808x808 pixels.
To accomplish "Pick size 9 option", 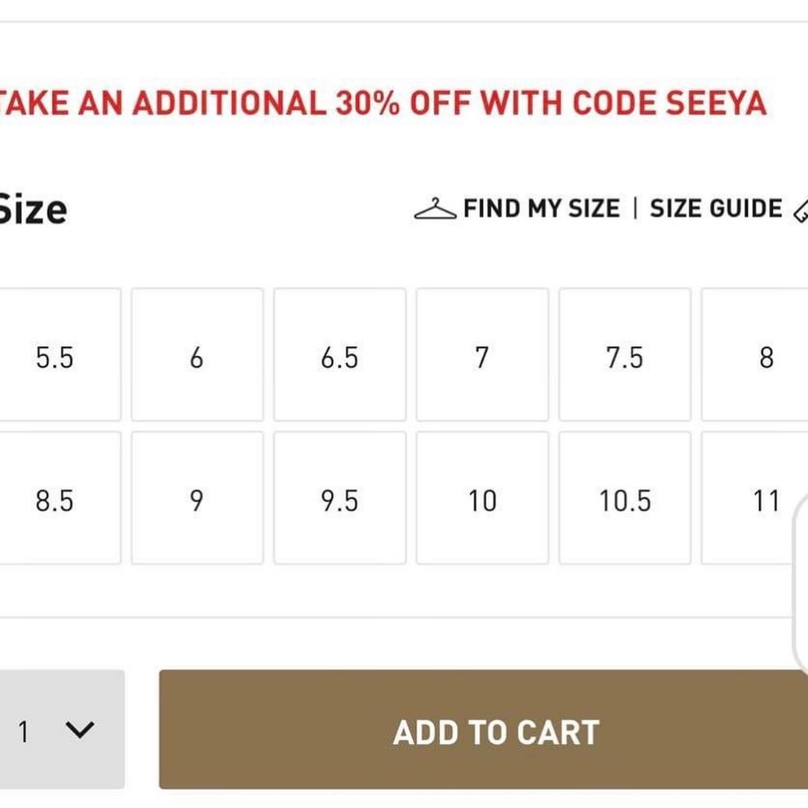I will tap(196, 500).
